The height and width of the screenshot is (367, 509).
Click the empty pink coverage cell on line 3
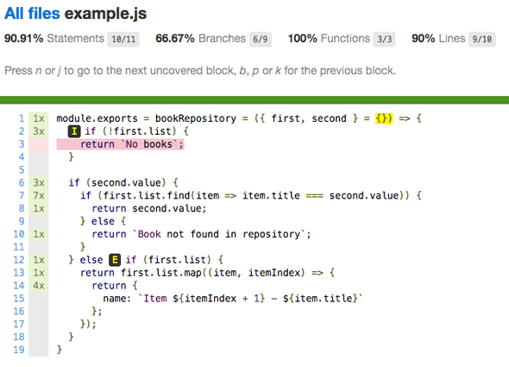(39, 144)
